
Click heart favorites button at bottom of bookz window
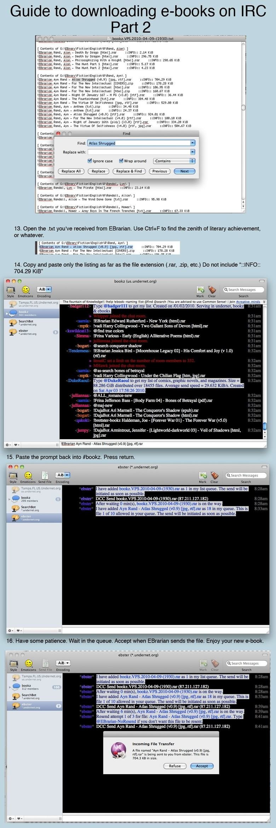pos(16,444)
